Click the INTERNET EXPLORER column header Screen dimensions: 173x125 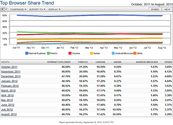pyautogui.click(x=59, y=62)
